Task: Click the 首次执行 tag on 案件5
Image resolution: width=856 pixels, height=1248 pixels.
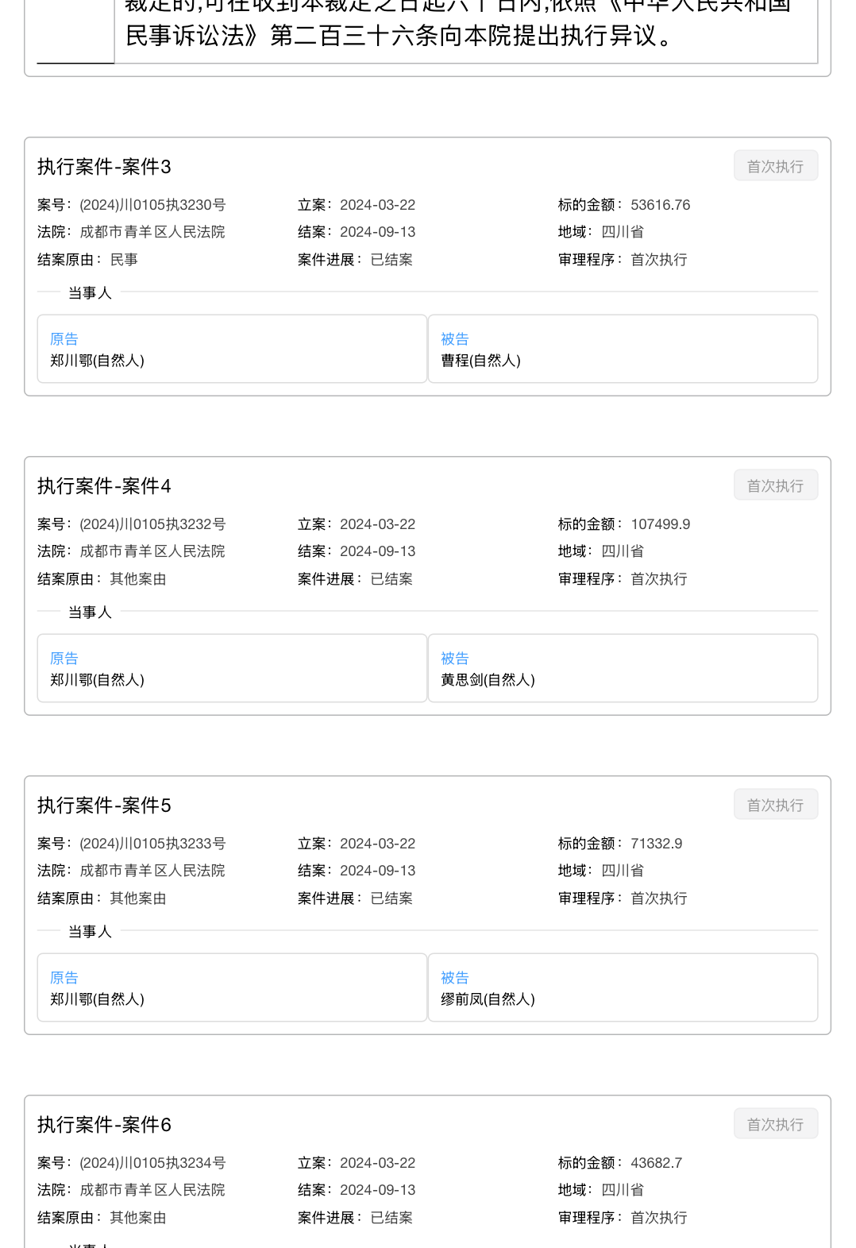Action: pos(775,805)
